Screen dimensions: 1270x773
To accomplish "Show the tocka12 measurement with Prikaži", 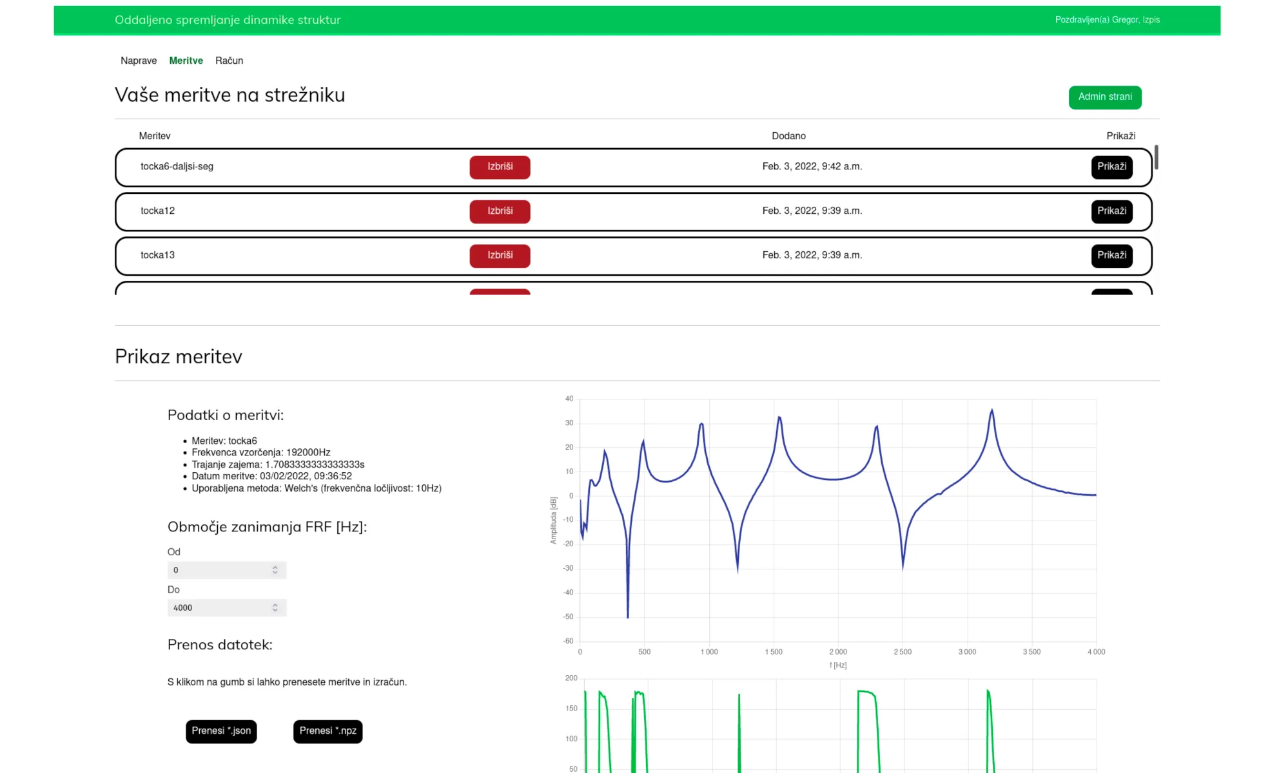I will tap(1111, 211).
